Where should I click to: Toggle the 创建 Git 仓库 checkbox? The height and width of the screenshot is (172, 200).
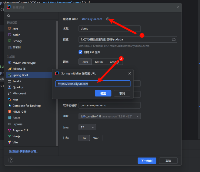81,52
